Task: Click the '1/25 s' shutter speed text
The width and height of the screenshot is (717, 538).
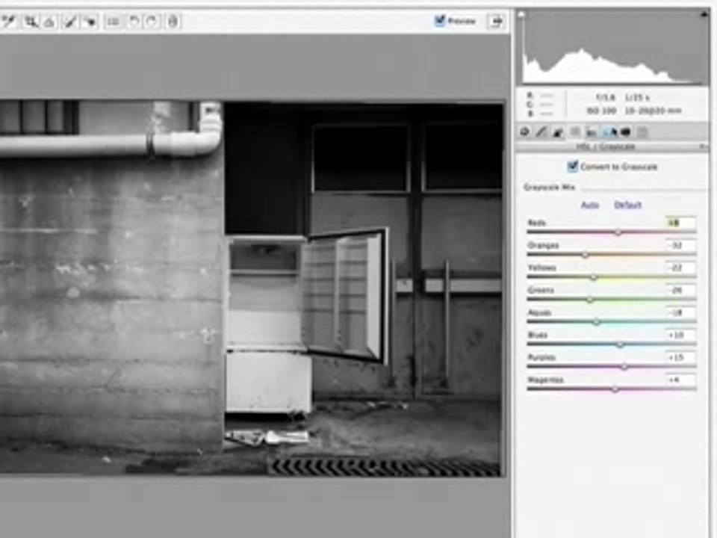Action: click(636, 97)
